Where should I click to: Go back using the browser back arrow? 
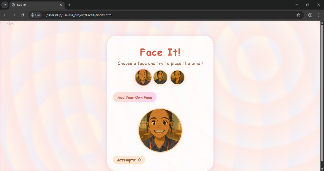pos(5,15)
